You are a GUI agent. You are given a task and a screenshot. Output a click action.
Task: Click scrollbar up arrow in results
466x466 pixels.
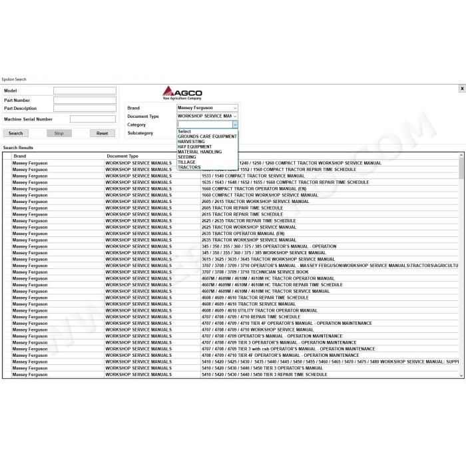[461, 155]
